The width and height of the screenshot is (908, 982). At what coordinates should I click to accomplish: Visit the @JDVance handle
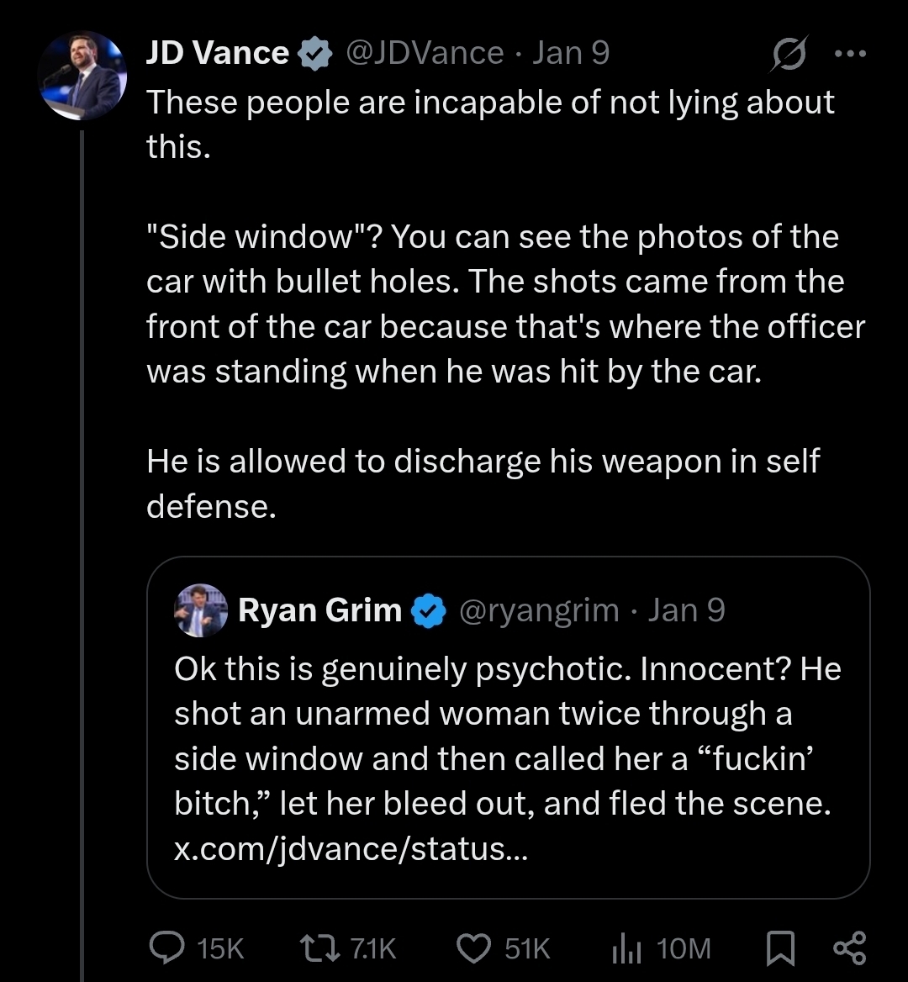coord(425,54)
